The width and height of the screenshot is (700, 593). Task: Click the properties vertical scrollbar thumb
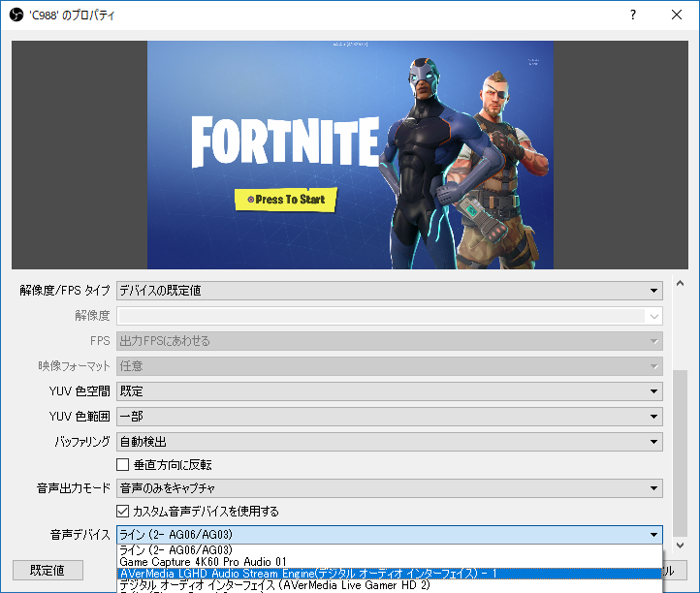tap(680, 453)
